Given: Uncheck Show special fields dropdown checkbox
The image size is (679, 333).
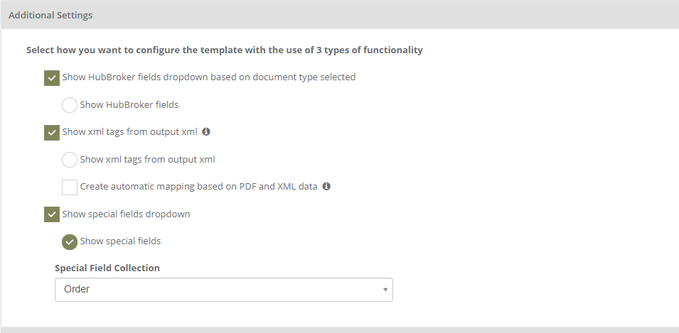Looking at the screenshot, I should point(51,214).
